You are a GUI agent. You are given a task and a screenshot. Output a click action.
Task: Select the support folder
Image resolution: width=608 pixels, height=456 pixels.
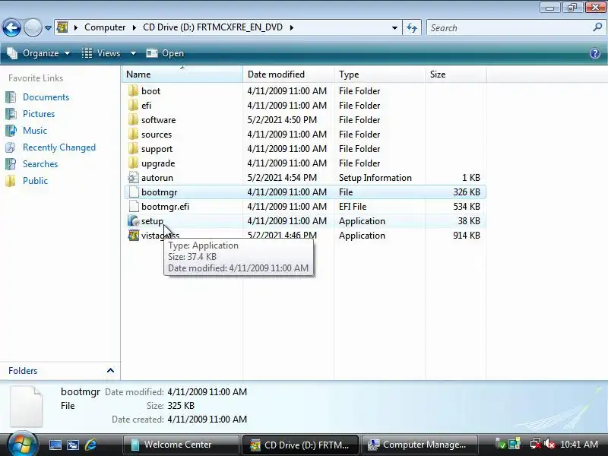click(x=157, y=149)
